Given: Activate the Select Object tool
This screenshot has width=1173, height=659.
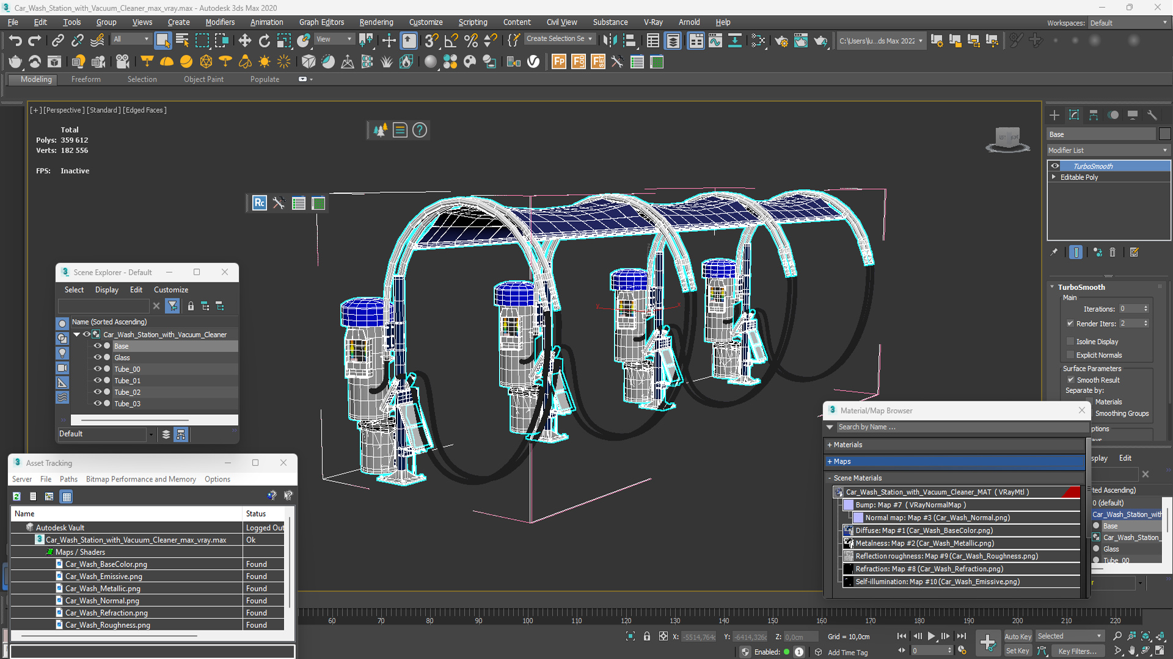Looking at the screenshot, I should point(163,41).
